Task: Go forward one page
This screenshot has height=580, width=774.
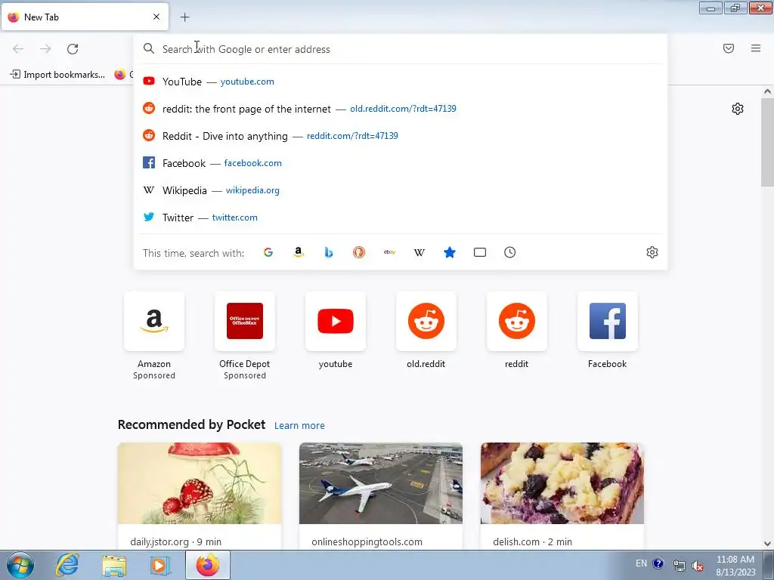Action: point(45,49)
